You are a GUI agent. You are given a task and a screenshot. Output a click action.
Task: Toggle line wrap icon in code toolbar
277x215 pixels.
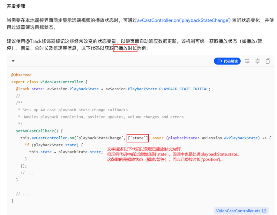[x=247, y=61]
